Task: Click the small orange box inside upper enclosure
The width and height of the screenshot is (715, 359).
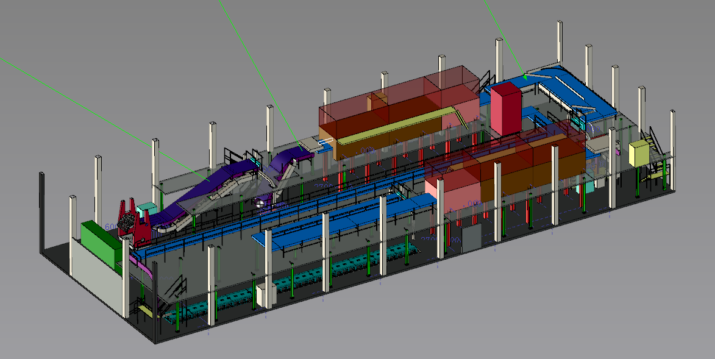Action: (378, 101)
